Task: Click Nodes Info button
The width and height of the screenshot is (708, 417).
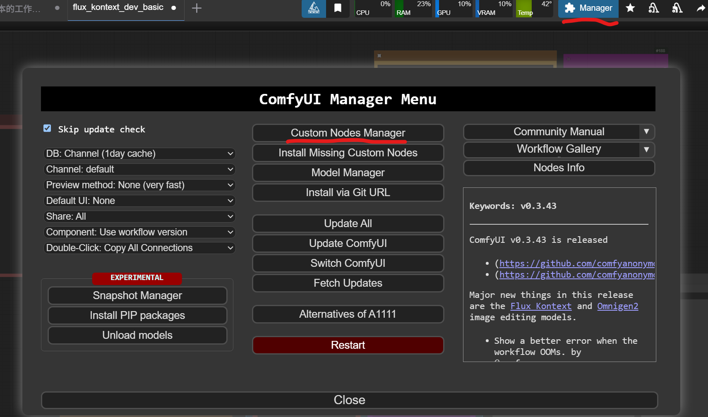Action: click(559, 168)
